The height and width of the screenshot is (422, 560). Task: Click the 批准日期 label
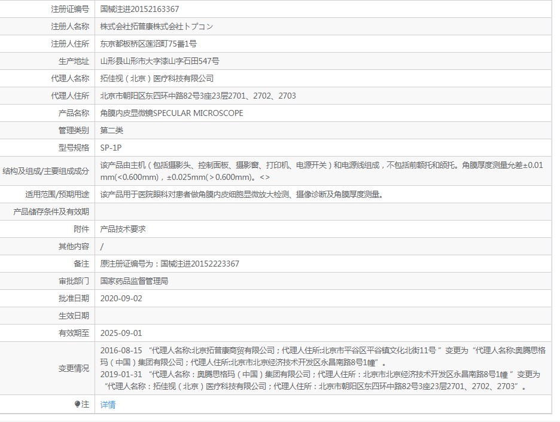(74, 298)
